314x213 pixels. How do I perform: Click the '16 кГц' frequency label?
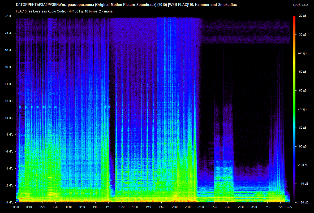9,67
